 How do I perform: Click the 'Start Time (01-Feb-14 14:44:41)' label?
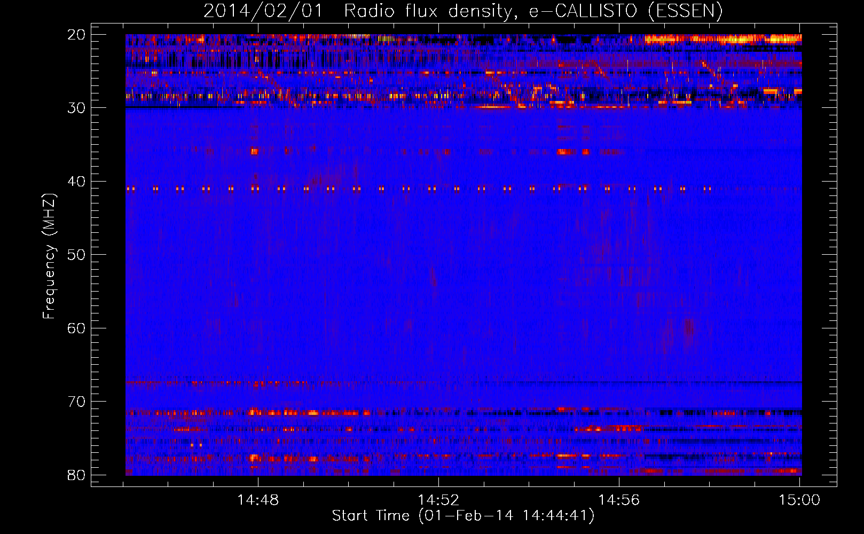coord(463,516)
